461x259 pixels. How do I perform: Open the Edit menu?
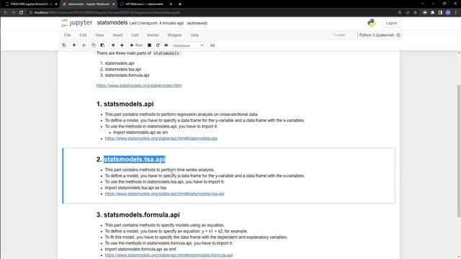(84, 35)
